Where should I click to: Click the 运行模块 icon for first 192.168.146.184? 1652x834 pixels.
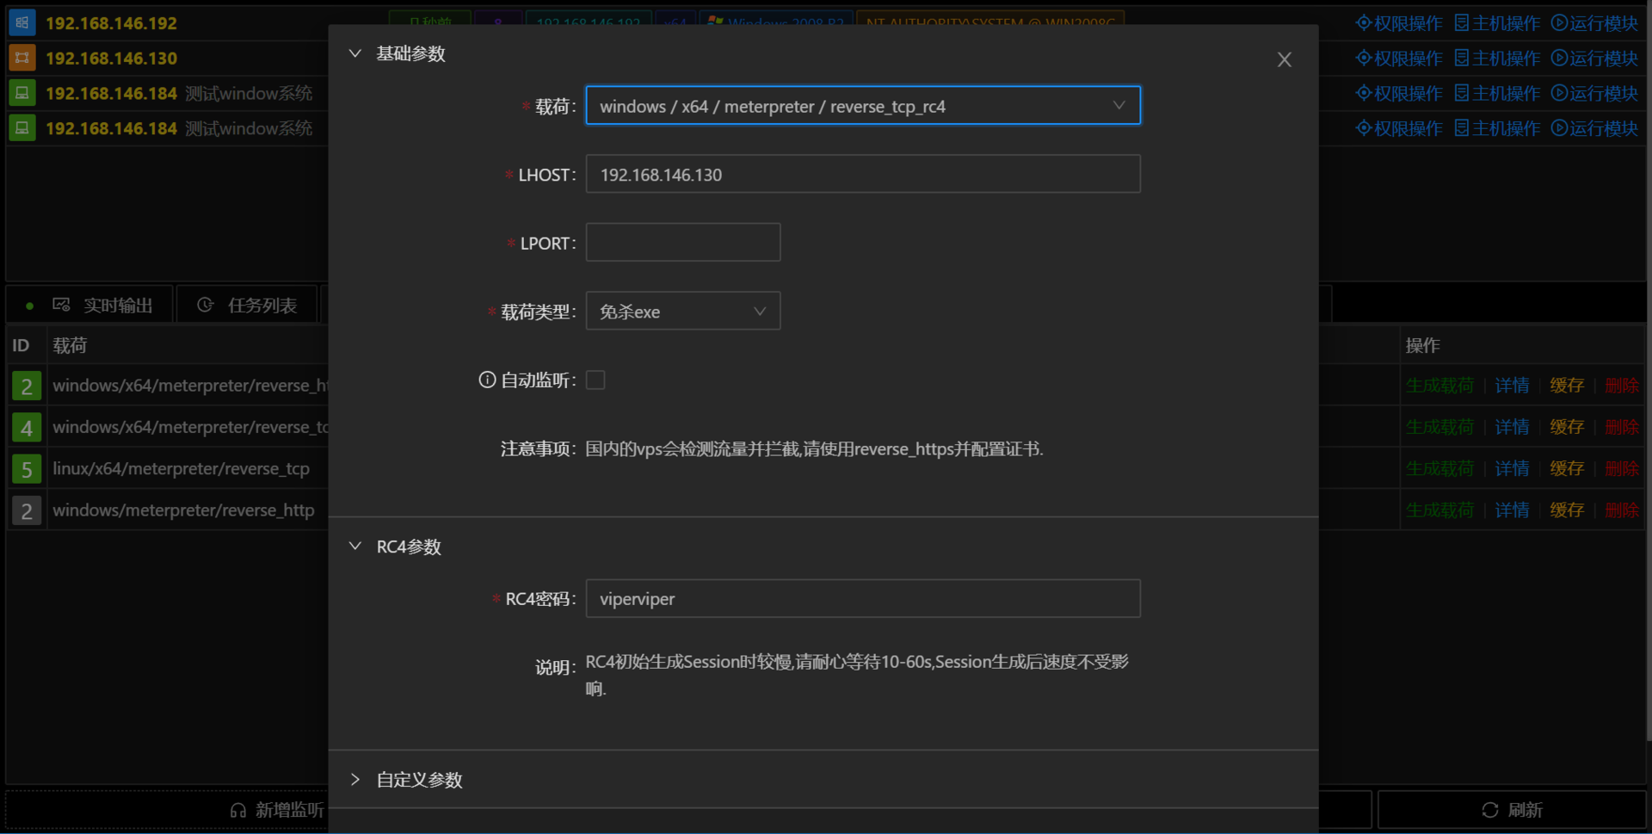click(x=1560, y=93)
